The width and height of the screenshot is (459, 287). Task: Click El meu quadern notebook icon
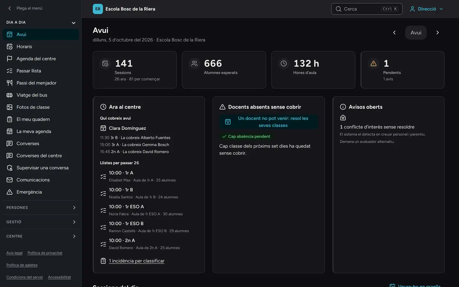click(10, 119)
